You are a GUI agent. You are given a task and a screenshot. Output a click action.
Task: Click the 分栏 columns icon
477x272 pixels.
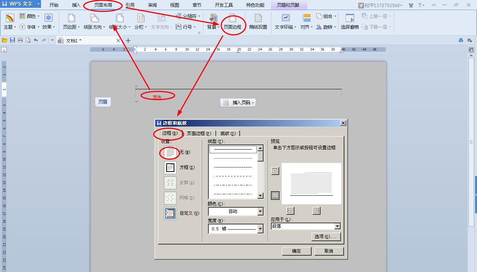click(140, 18)
